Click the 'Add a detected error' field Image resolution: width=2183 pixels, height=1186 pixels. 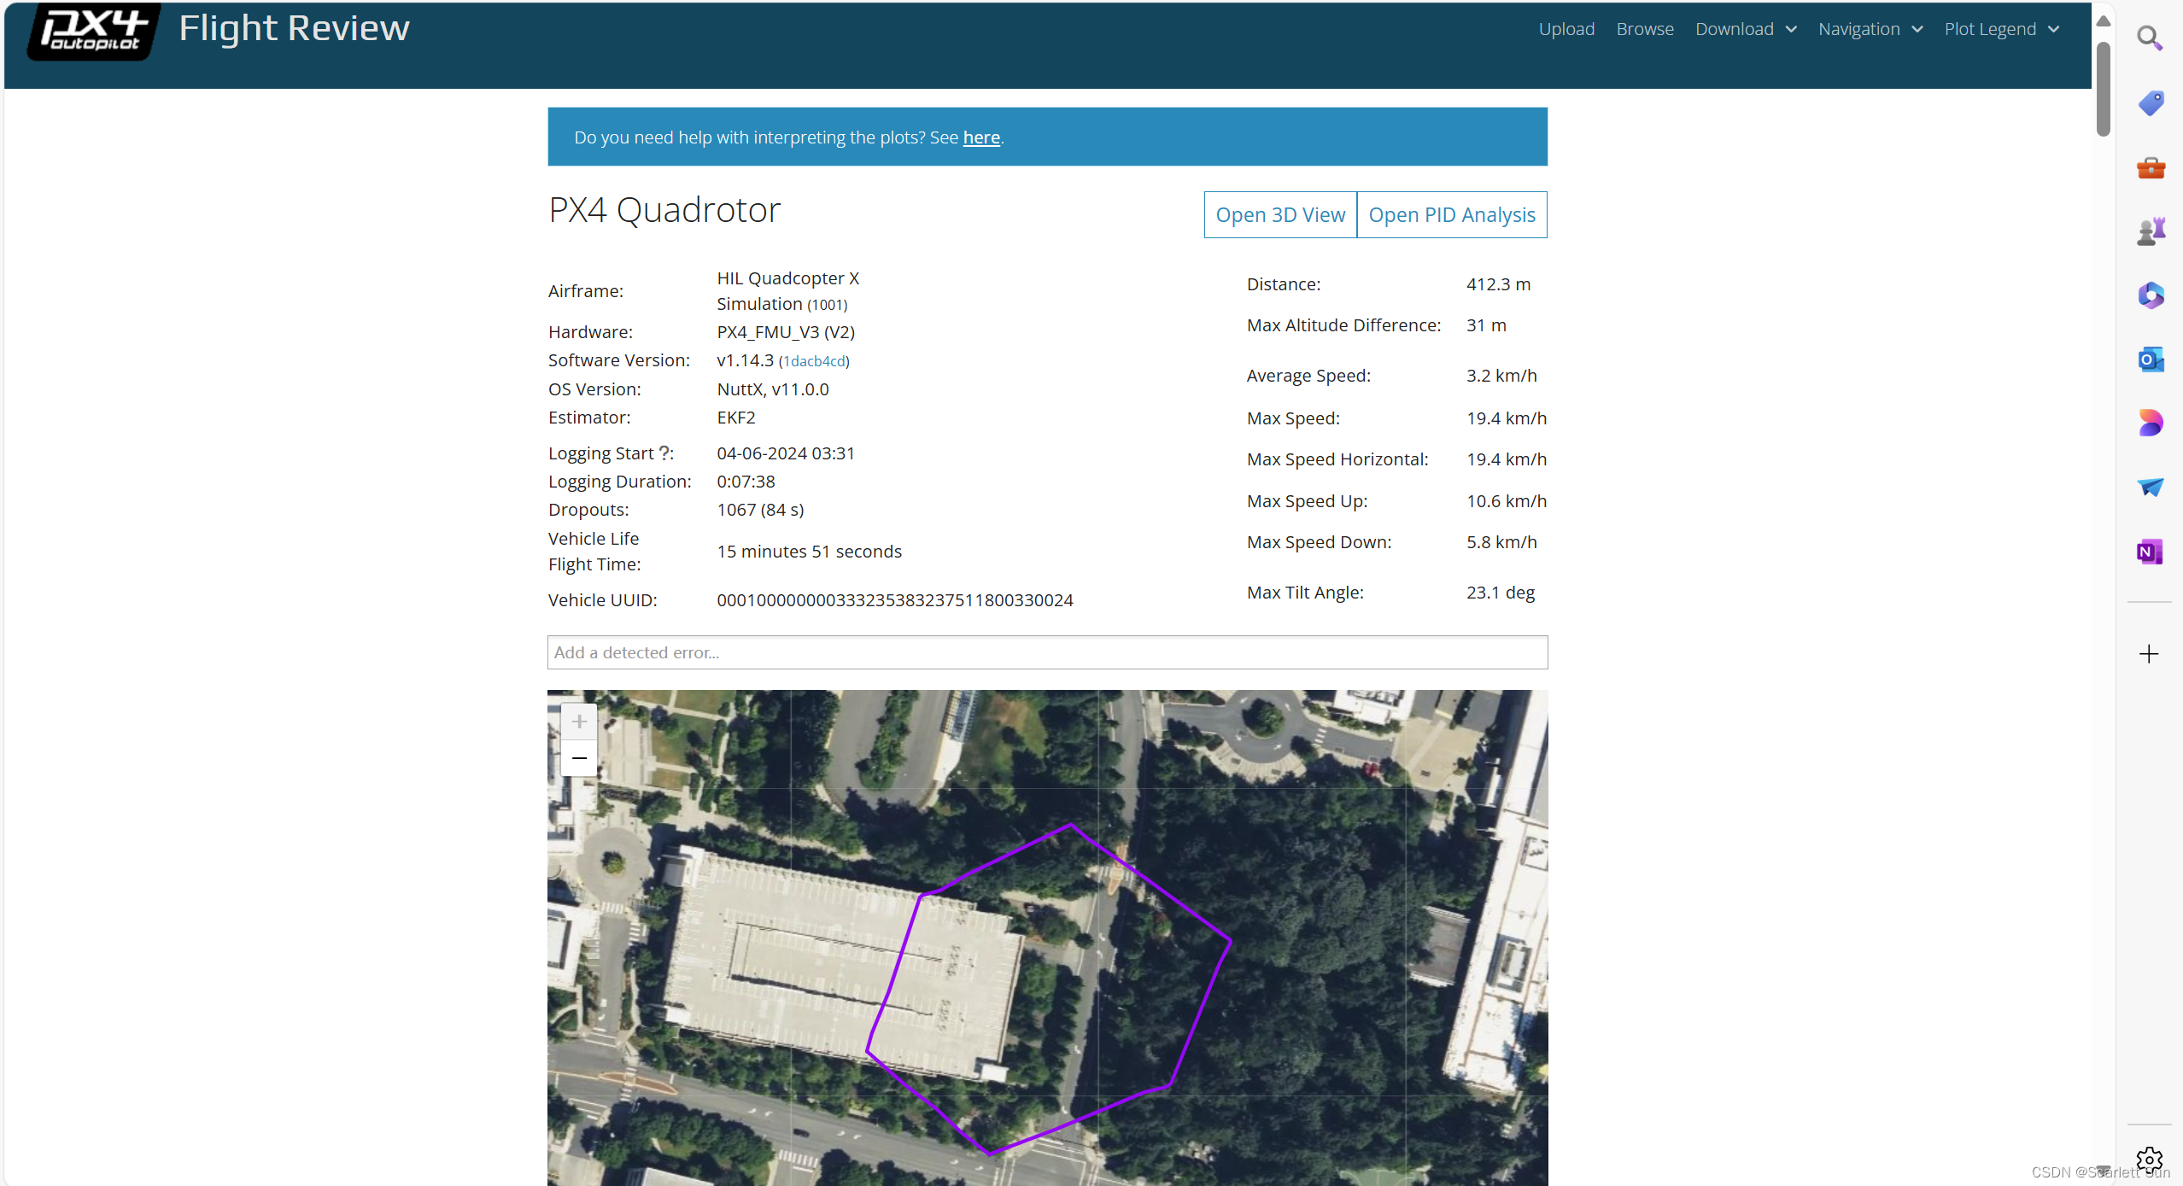pos(1047,652)
